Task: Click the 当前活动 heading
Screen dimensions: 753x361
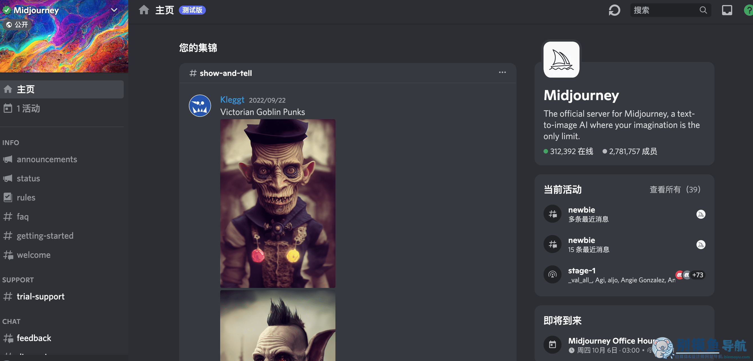Action: coord(562,189)
